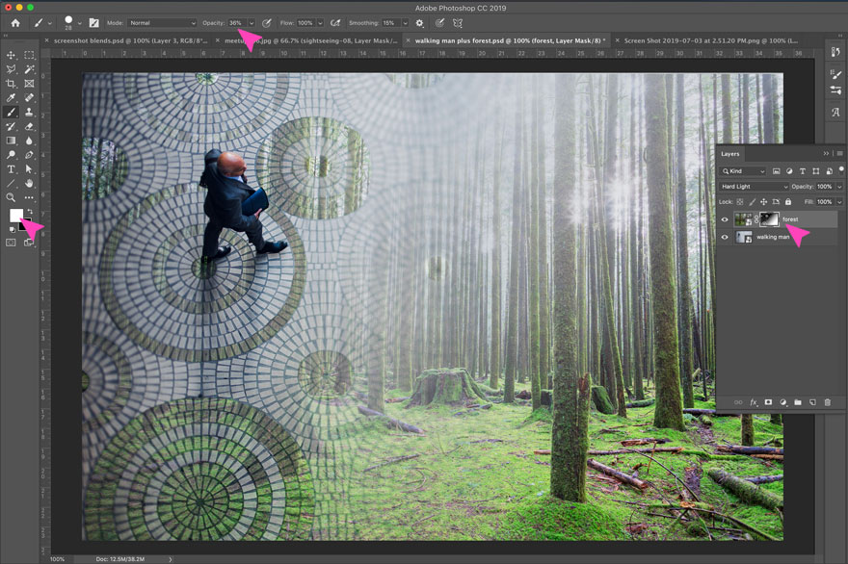Image resolution: width=848 pixels, height=564 pixels.
Task: Pick the Eyedropper tool
Action: (12, 96)
